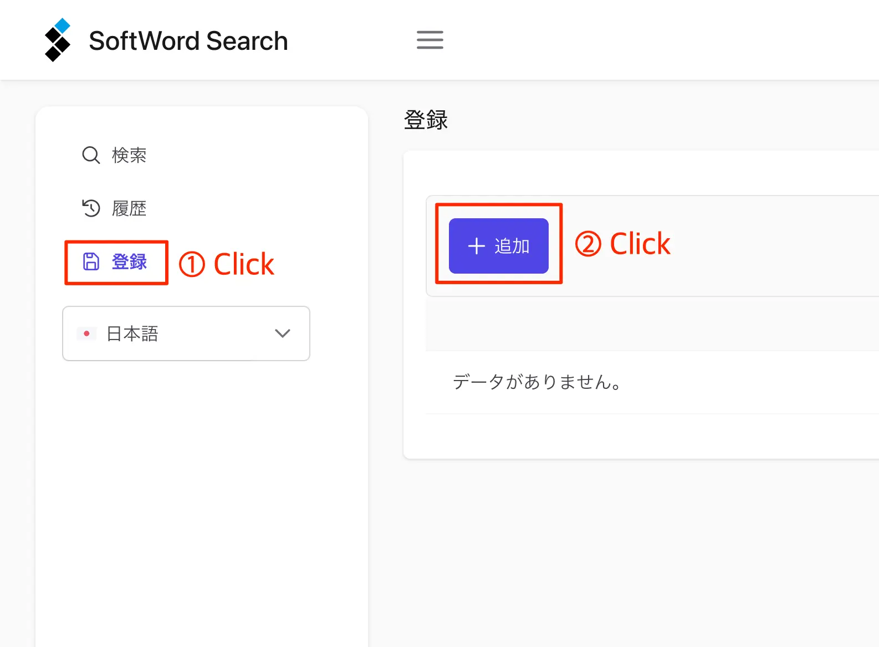
Task: Click the history clock icon
Action: [91, 208]
